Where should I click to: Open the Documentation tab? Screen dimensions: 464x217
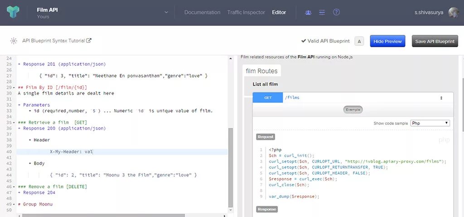202,12
